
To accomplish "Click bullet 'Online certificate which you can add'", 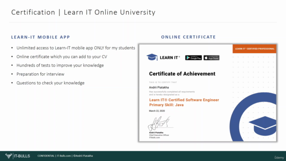I will (x=62, y=57).
